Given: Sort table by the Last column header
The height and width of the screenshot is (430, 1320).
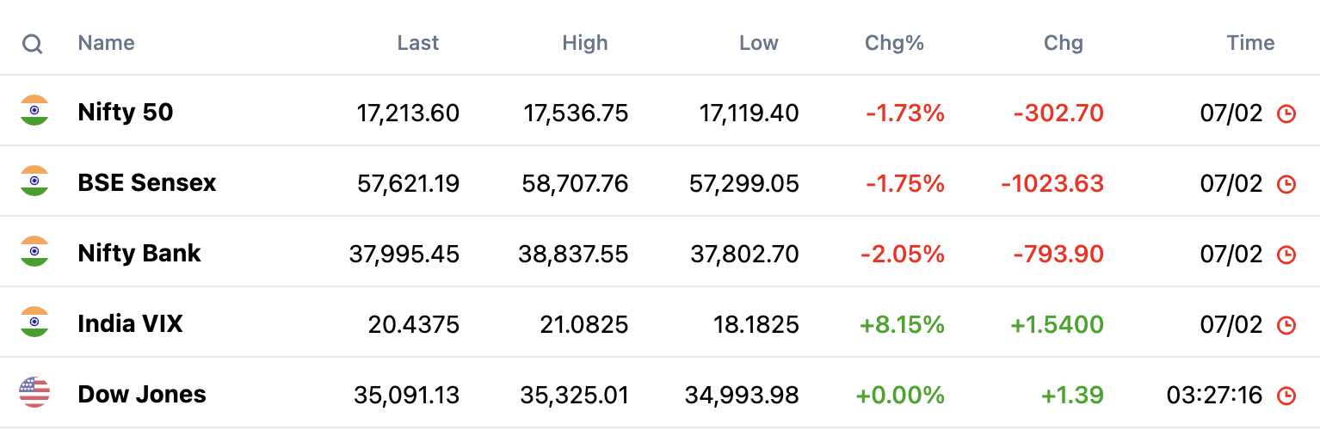Looking at the screenshot, I should click(x=418, y=43).
